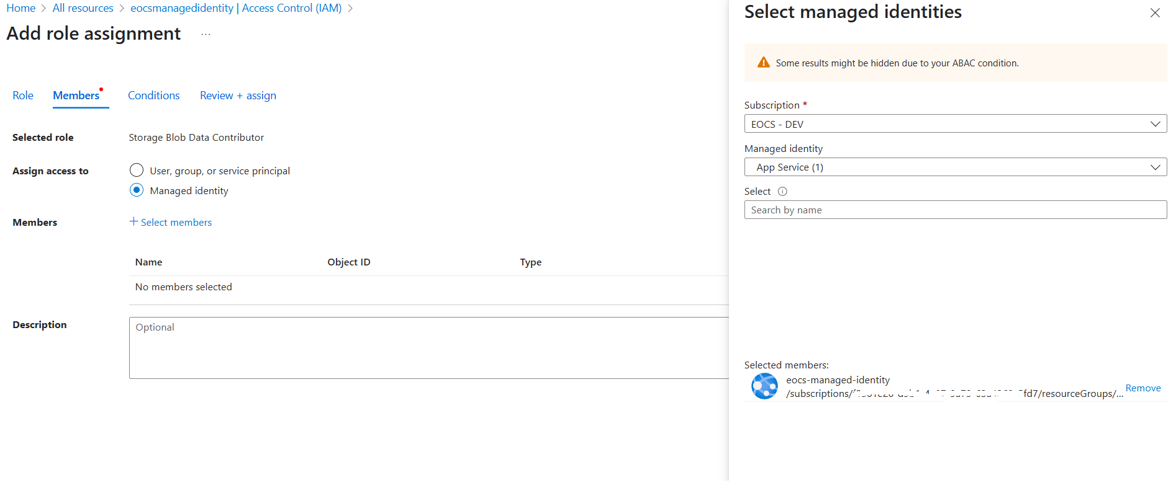The width and height of the screenshot is (1176, 485).
Task: Click the Type column header
Action: (x=531, y=262)
